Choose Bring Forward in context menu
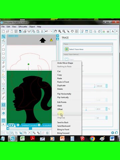 point(63,133)
